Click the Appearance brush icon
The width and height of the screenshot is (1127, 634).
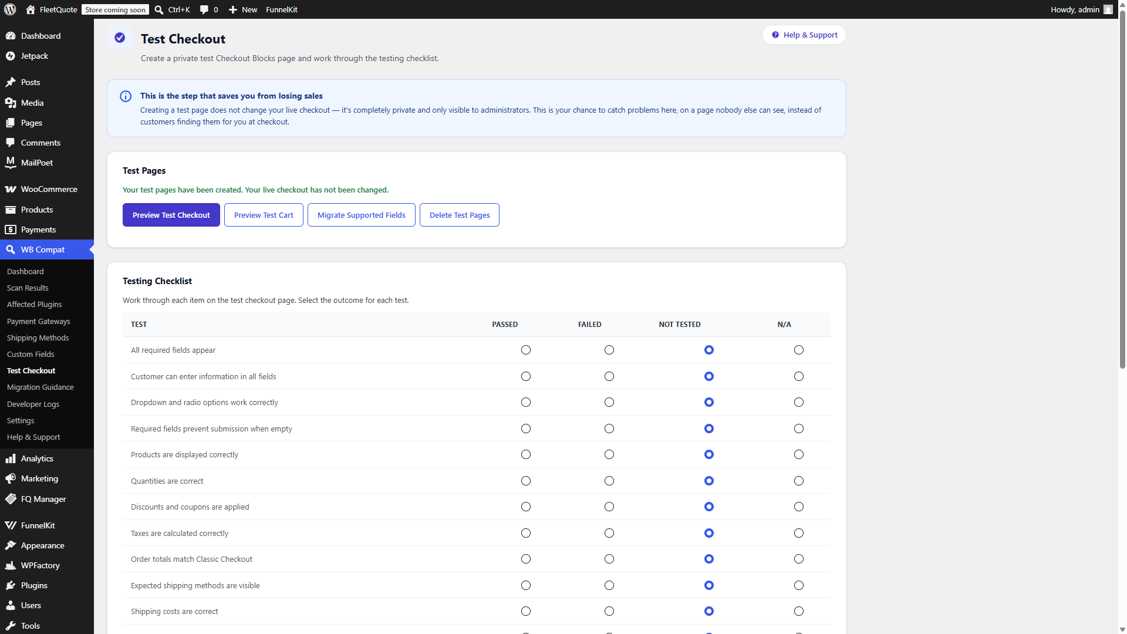pos(11,545)
